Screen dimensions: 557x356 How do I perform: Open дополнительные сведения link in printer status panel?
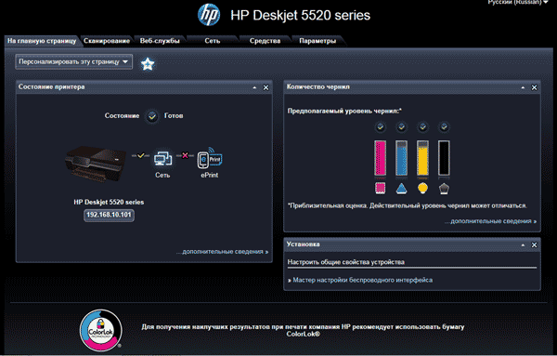[223, 252]
